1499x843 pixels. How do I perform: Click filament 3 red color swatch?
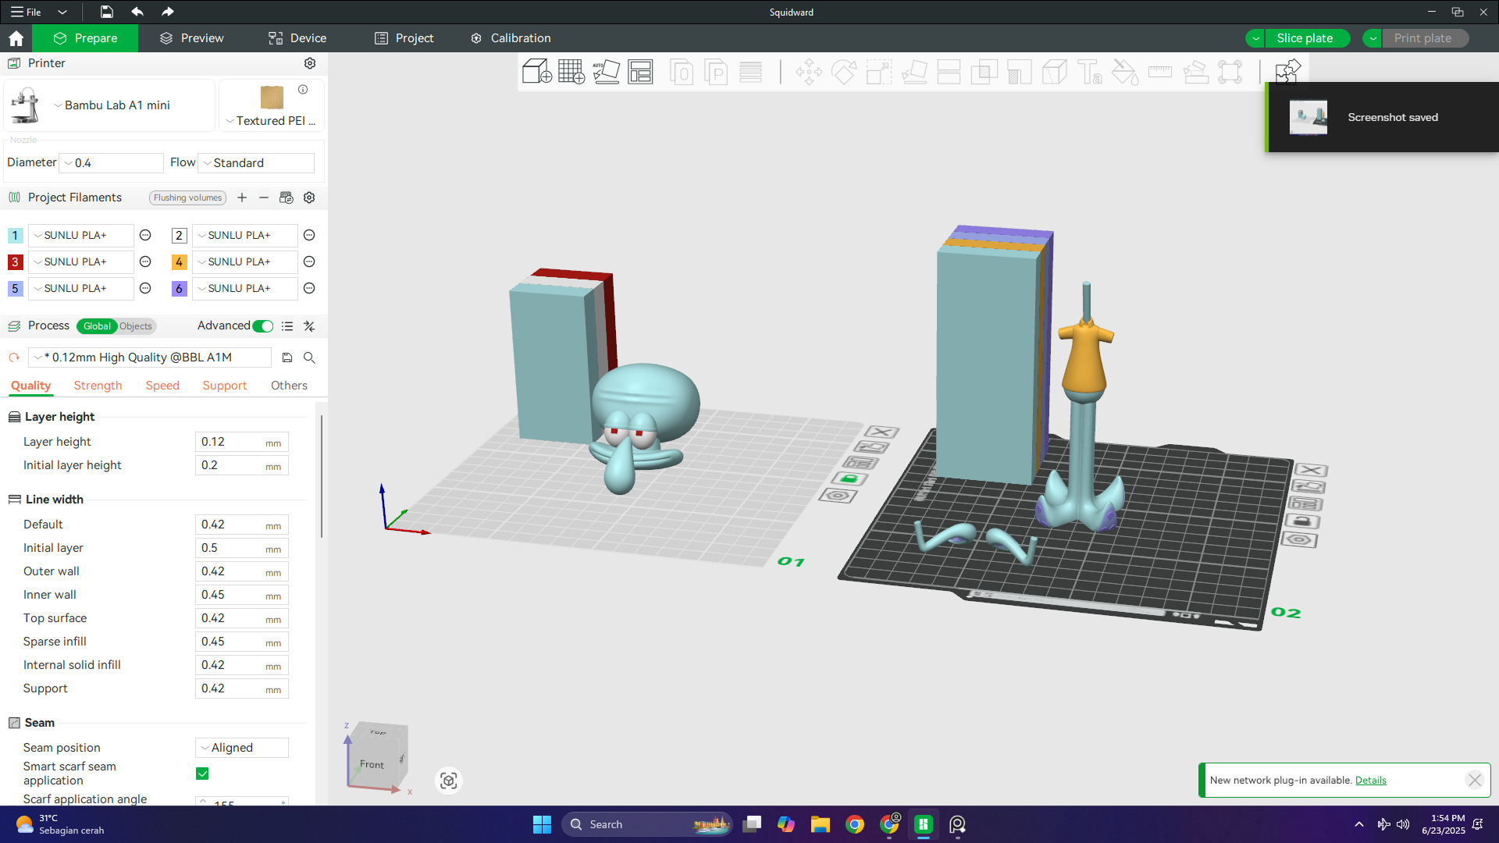tap(15, 262)
